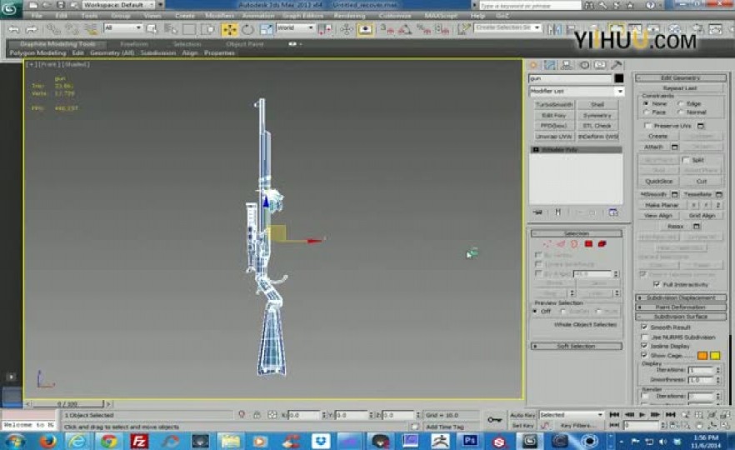
Task: Go to End of animation
Action: coord(670,415)
